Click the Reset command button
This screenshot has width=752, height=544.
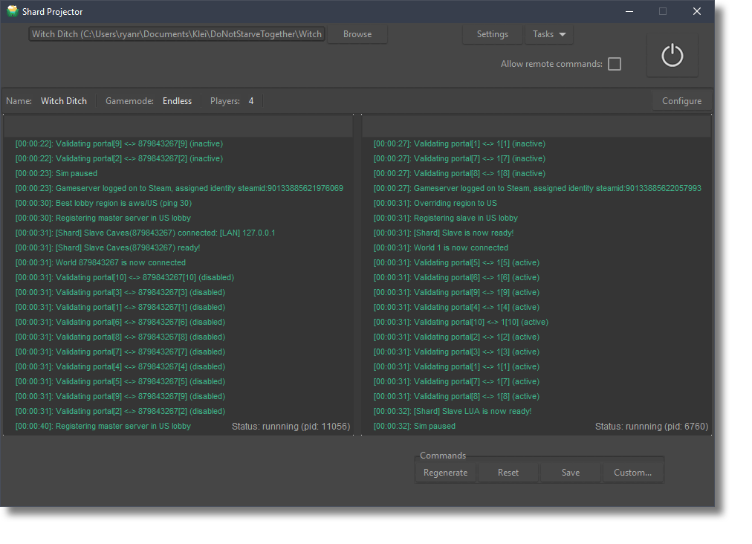pyautogui.click(x=508, y=473)
